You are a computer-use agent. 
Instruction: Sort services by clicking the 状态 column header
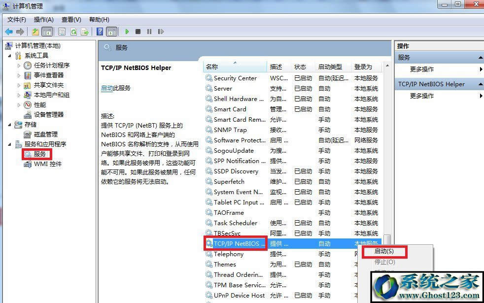point(301,67)
